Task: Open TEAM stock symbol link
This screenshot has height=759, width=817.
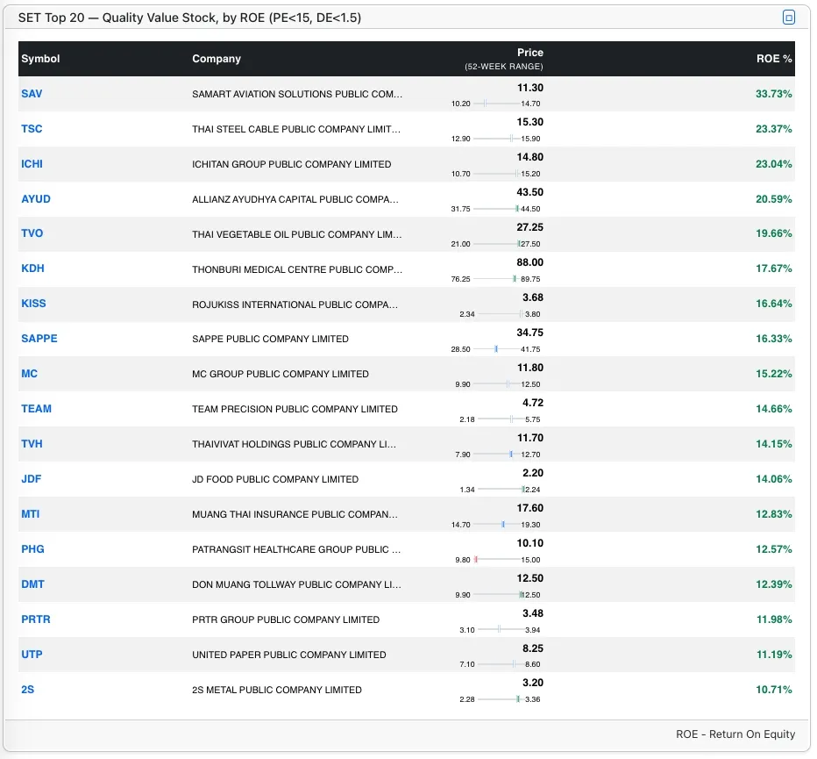Action: coord(37,408)
